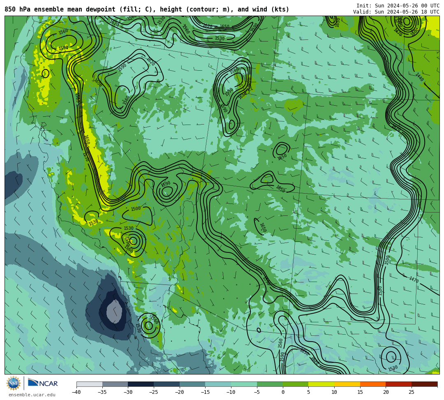
Task: Pick the green -5 to 0 colorbar segment
Action: point(270,384)
